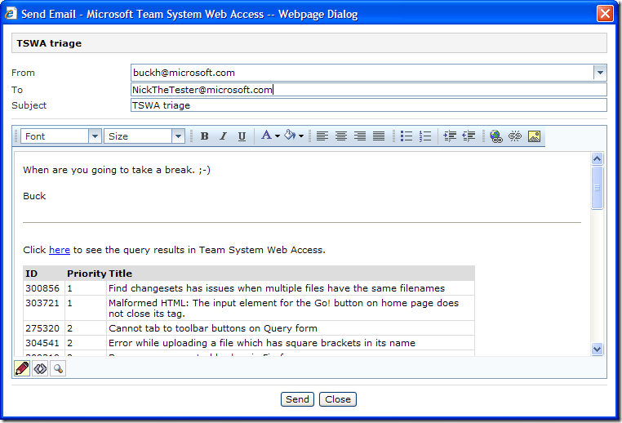Open font color dropdown arrow
This screenshot has height=423, width=622.
tap(278, 136)
